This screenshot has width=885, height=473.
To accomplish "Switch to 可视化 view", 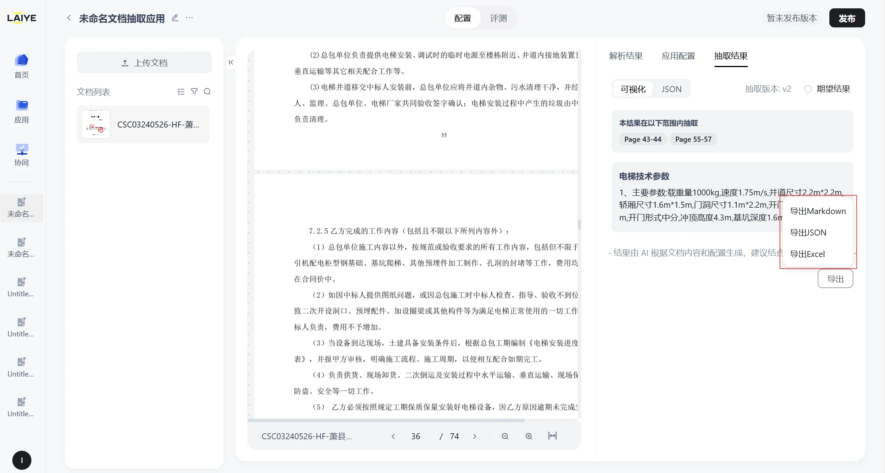I will pos(633,89).
